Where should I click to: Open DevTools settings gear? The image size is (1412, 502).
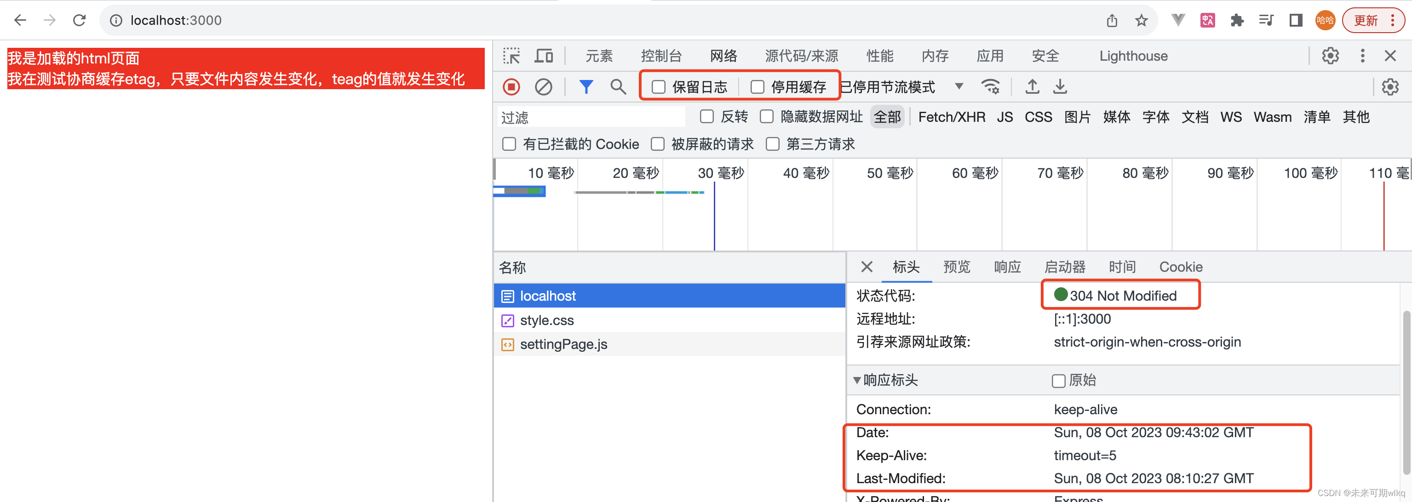coord(1330,56)
